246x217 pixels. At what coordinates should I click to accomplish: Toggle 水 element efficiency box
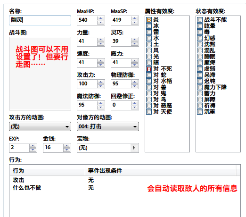point(149,38)
